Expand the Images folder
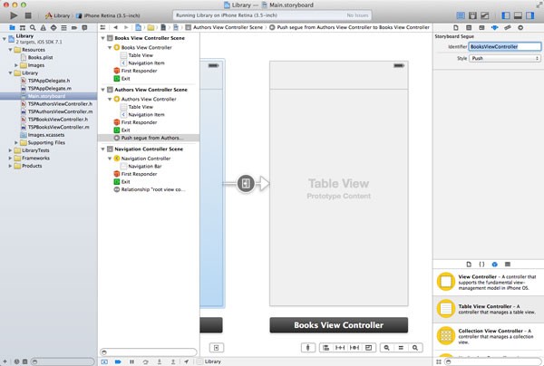544x366 pixels. click(x=16, y=65)
